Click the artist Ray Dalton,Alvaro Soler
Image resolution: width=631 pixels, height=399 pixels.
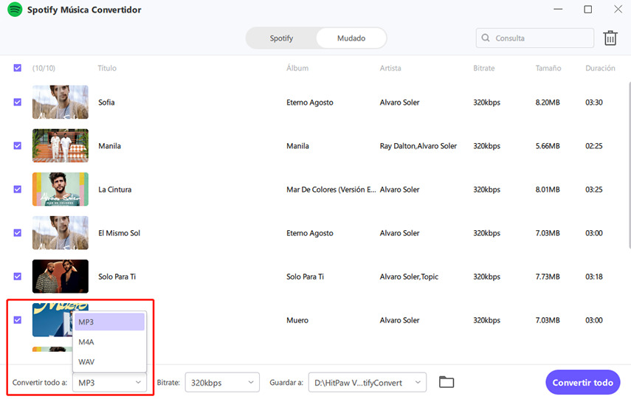coord(418,146)
